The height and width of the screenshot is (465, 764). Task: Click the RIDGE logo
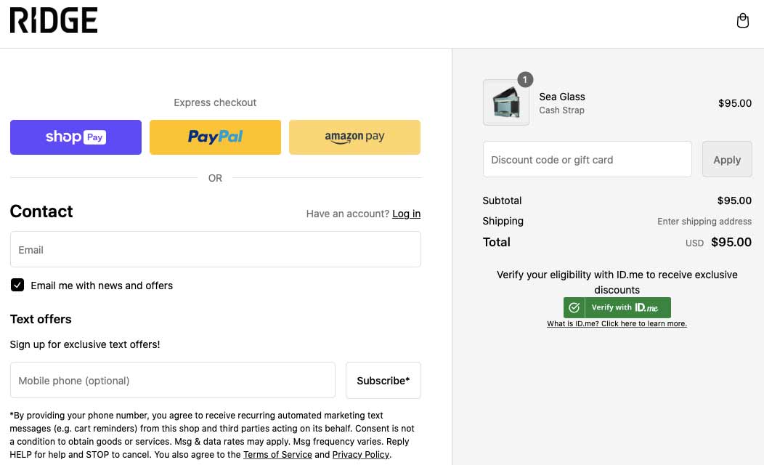pos(54,20)
